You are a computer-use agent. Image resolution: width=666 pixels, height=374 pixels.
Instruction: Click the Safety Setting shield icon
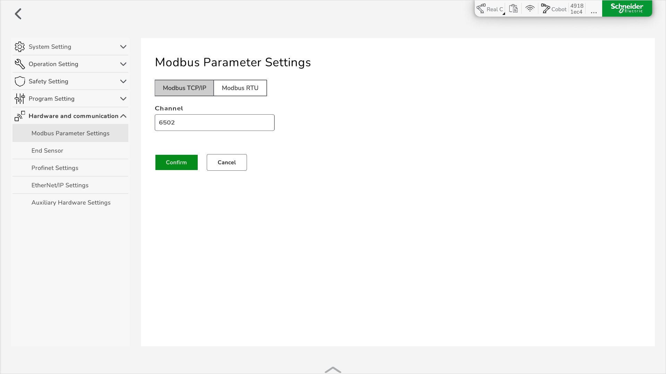[20, 81]
